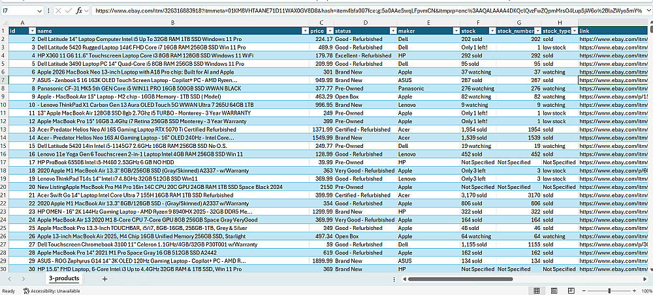Open the maker column filter dropdown
This screenshot has width=653, height=295.
pos(455,31)
